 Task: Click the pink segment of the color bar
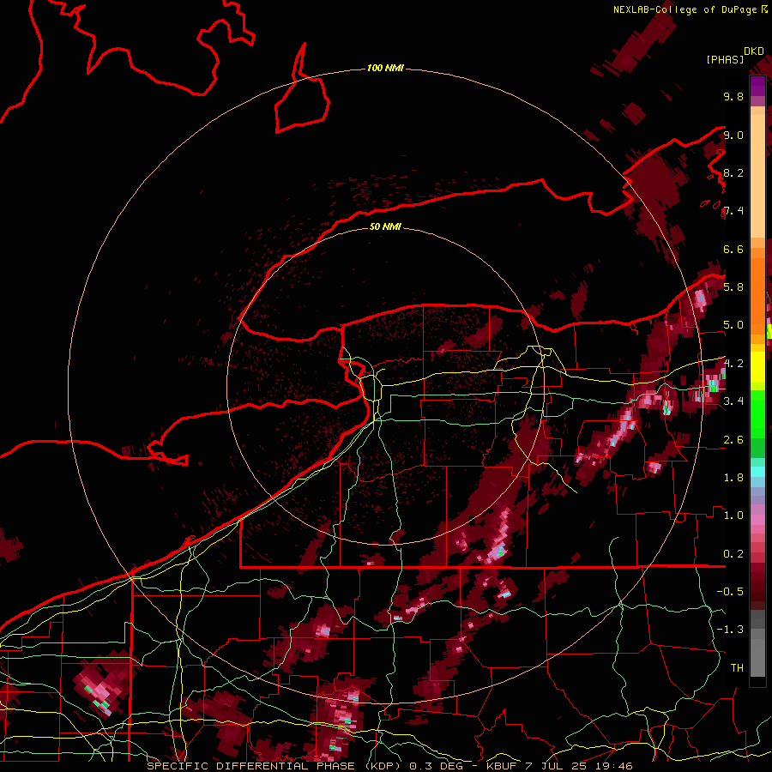(757, 519)
